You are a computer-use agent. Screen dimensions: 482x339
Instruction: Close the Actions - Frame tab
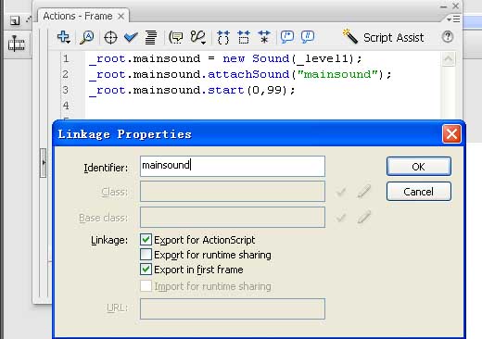pos(121,17)
